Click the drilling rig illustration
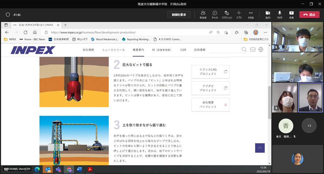Viewport: 324px width, 174px height. pos(74,140)
